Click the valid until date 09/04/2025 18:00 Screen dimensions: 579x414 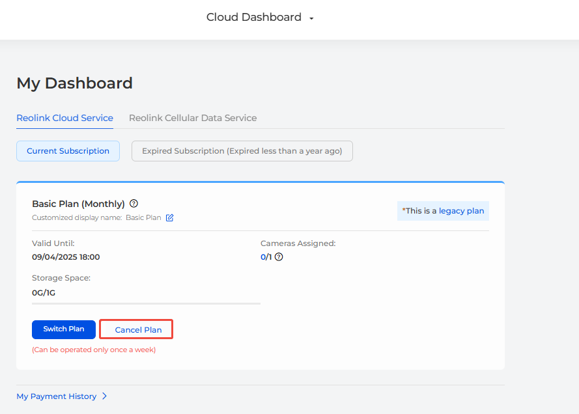(x=66, y=257)
